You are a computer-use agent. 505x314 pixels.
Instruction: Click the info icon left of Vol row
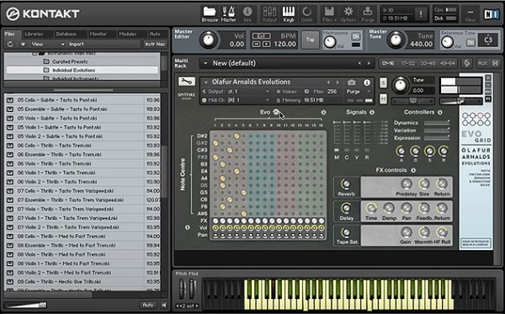pos(188,227)
